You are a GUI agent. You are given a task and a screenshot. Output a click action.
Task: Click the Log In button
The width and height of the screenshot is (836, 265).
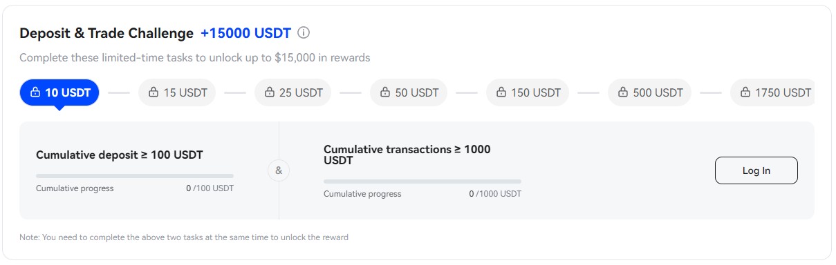click(756, 170)
